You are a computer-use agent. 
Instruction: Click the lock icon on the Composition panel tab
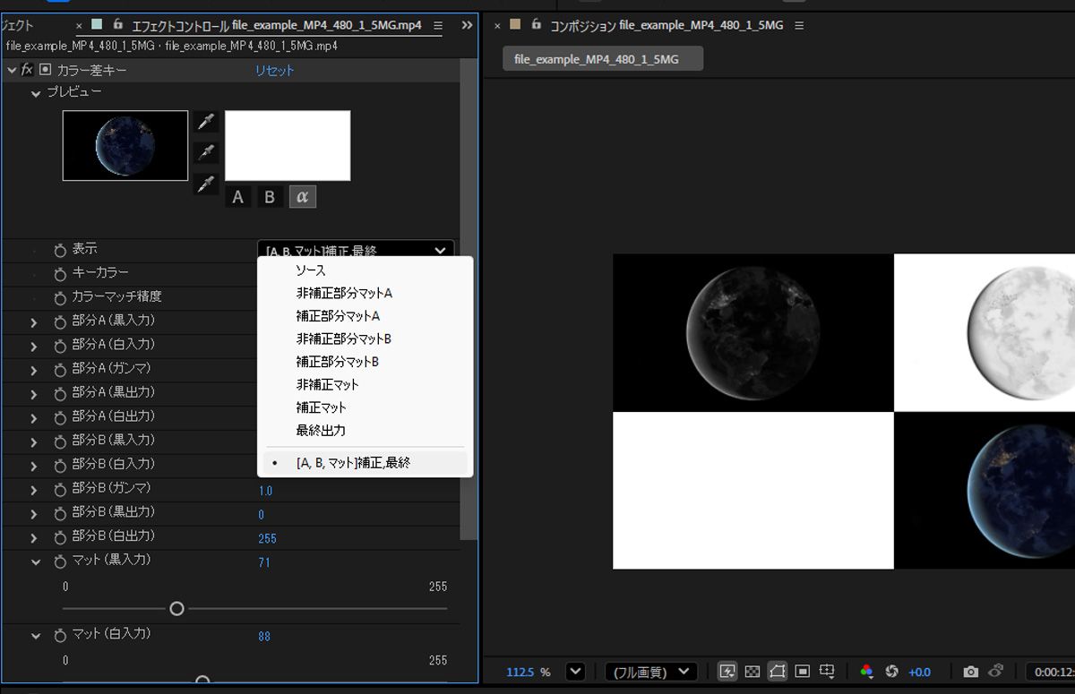pyautogui.click(x=537, y=24)
